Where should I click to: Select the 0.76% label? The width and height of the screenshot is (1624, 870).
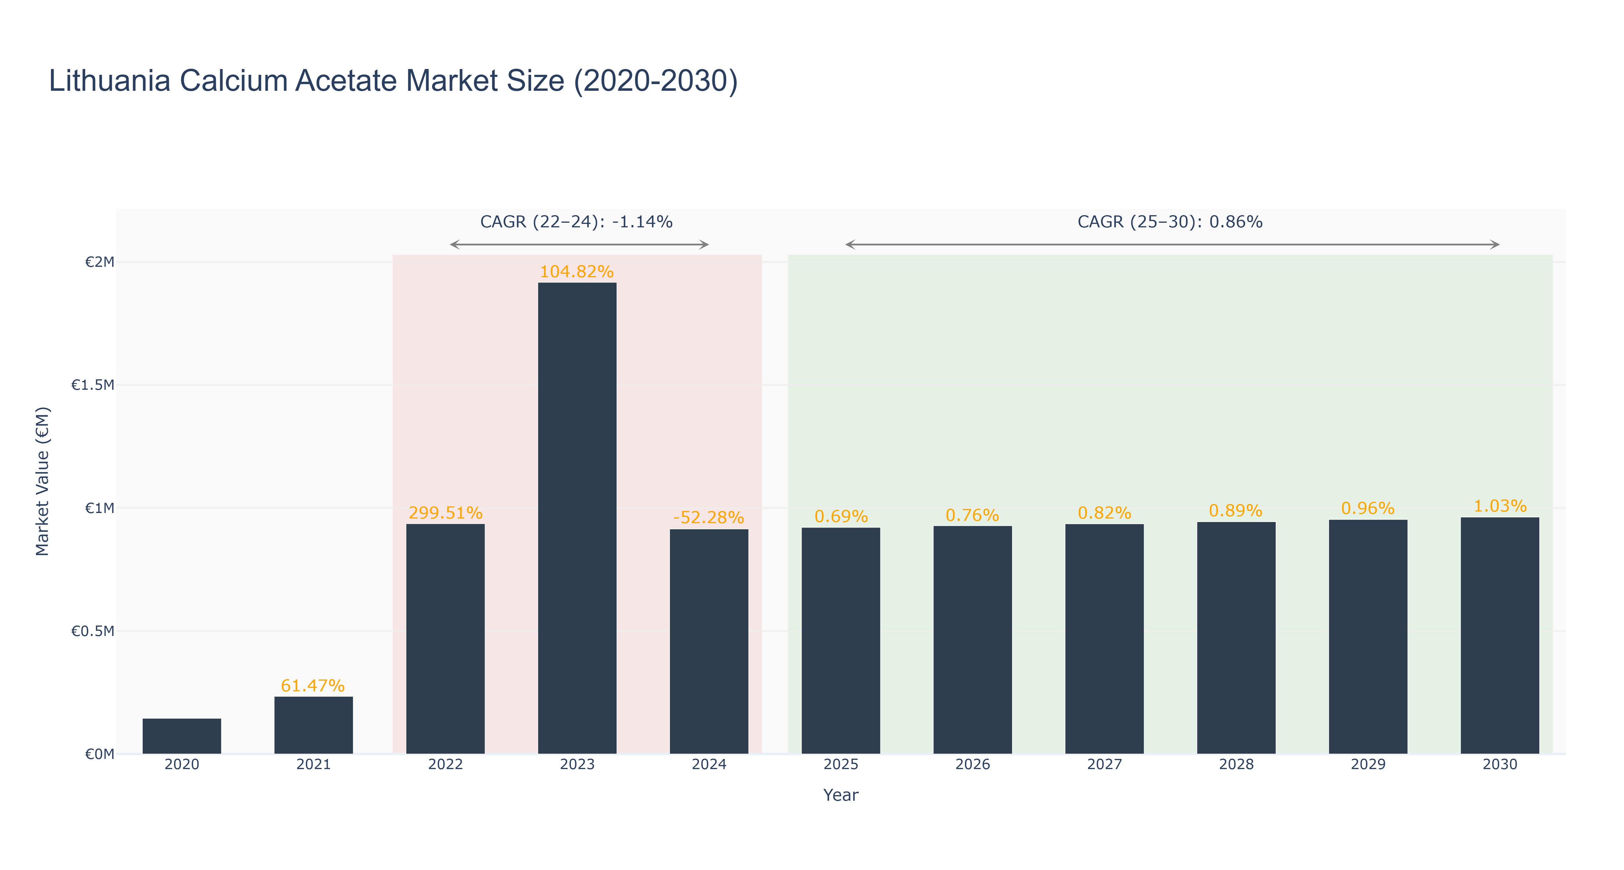click(x=972, y=515)
